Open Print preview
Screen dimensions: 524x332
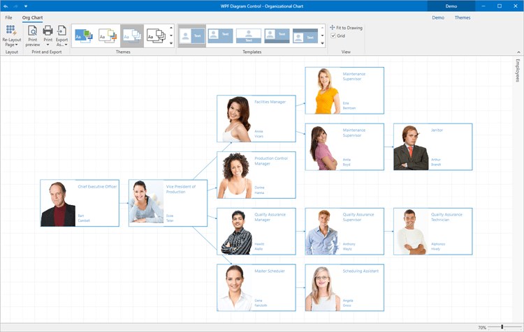coord(32,36)
